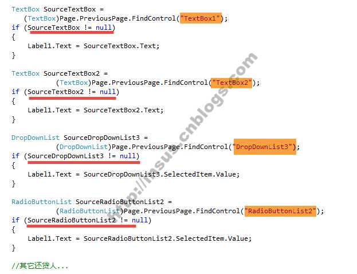Click the highlighted "RadioButtonList2" string literal
The height and width of the screenshot is (274, 357).
[x=281, y=211]
